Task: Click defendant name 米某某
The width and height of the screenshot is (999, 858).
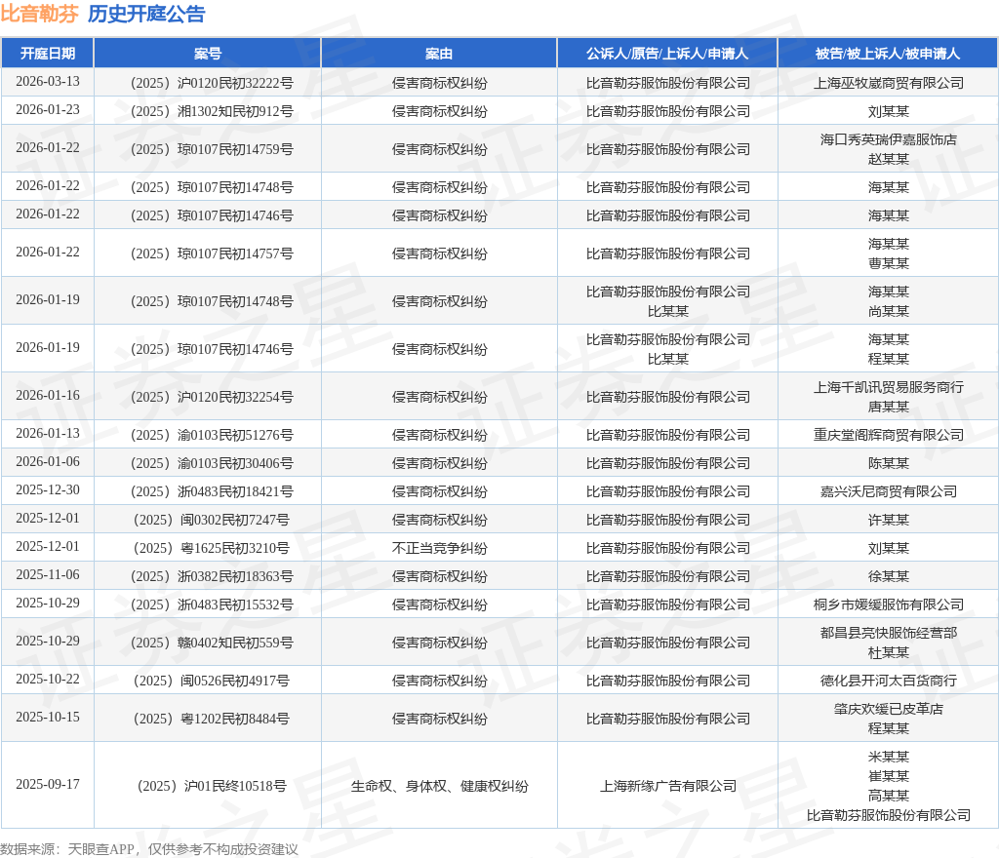Action: click(x=888, y=757)
